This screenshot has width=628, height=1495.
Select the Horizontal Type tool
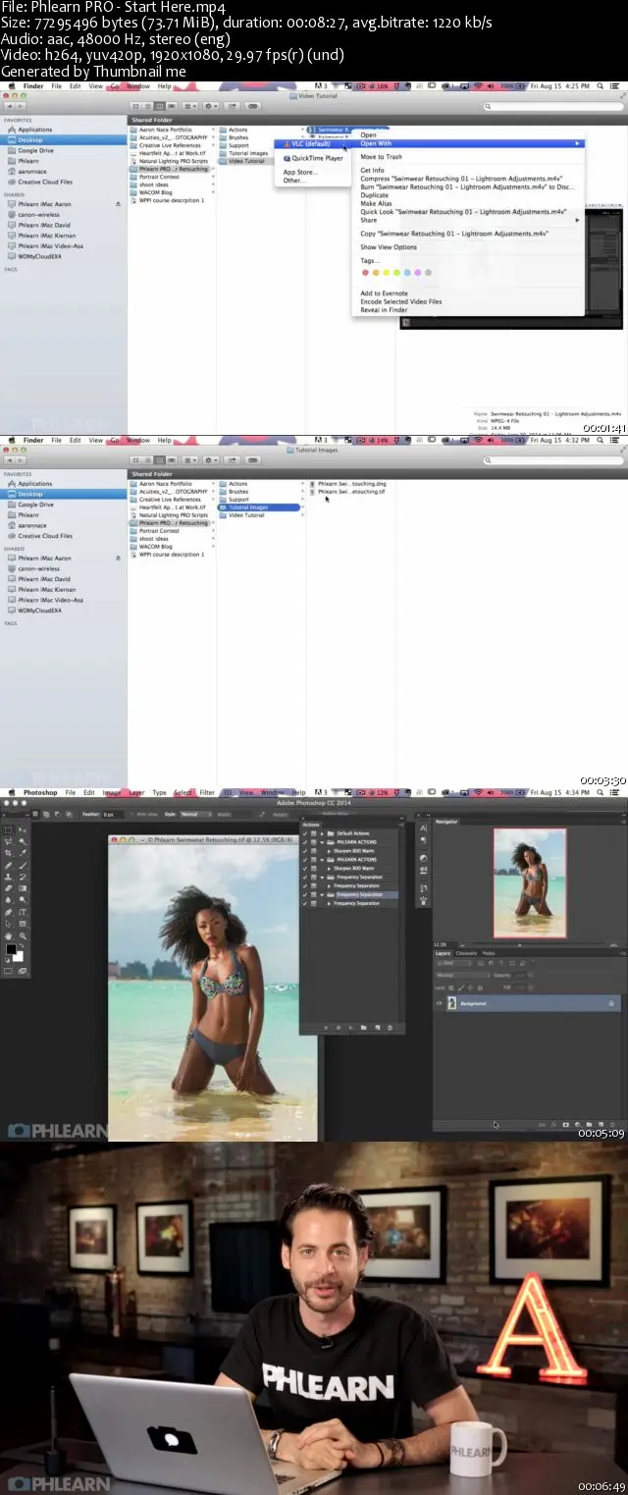[22, 911]
